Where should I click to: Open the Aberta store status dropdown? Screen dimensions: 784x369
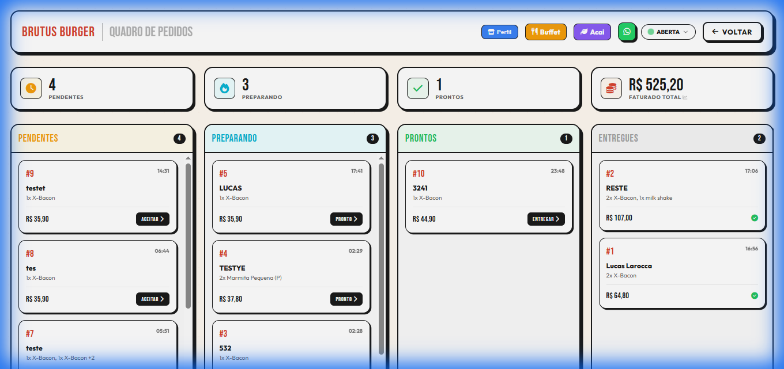tap(668, 32)
